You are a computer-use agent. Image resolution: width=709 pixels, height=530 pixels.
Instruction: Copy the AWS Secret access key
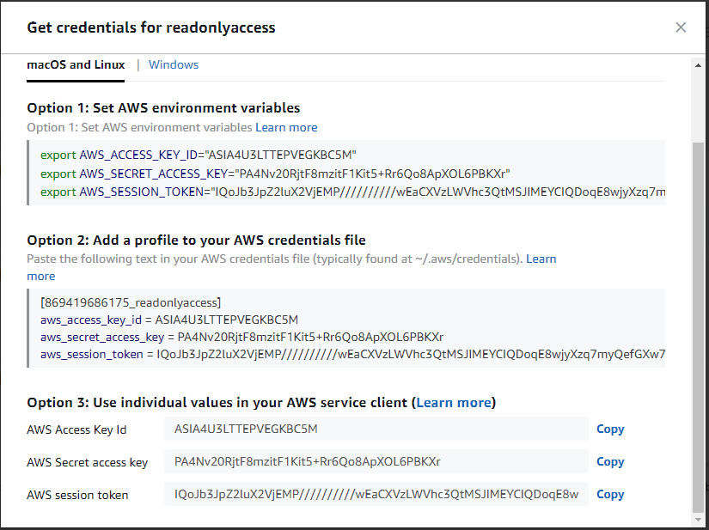(610, 461)
